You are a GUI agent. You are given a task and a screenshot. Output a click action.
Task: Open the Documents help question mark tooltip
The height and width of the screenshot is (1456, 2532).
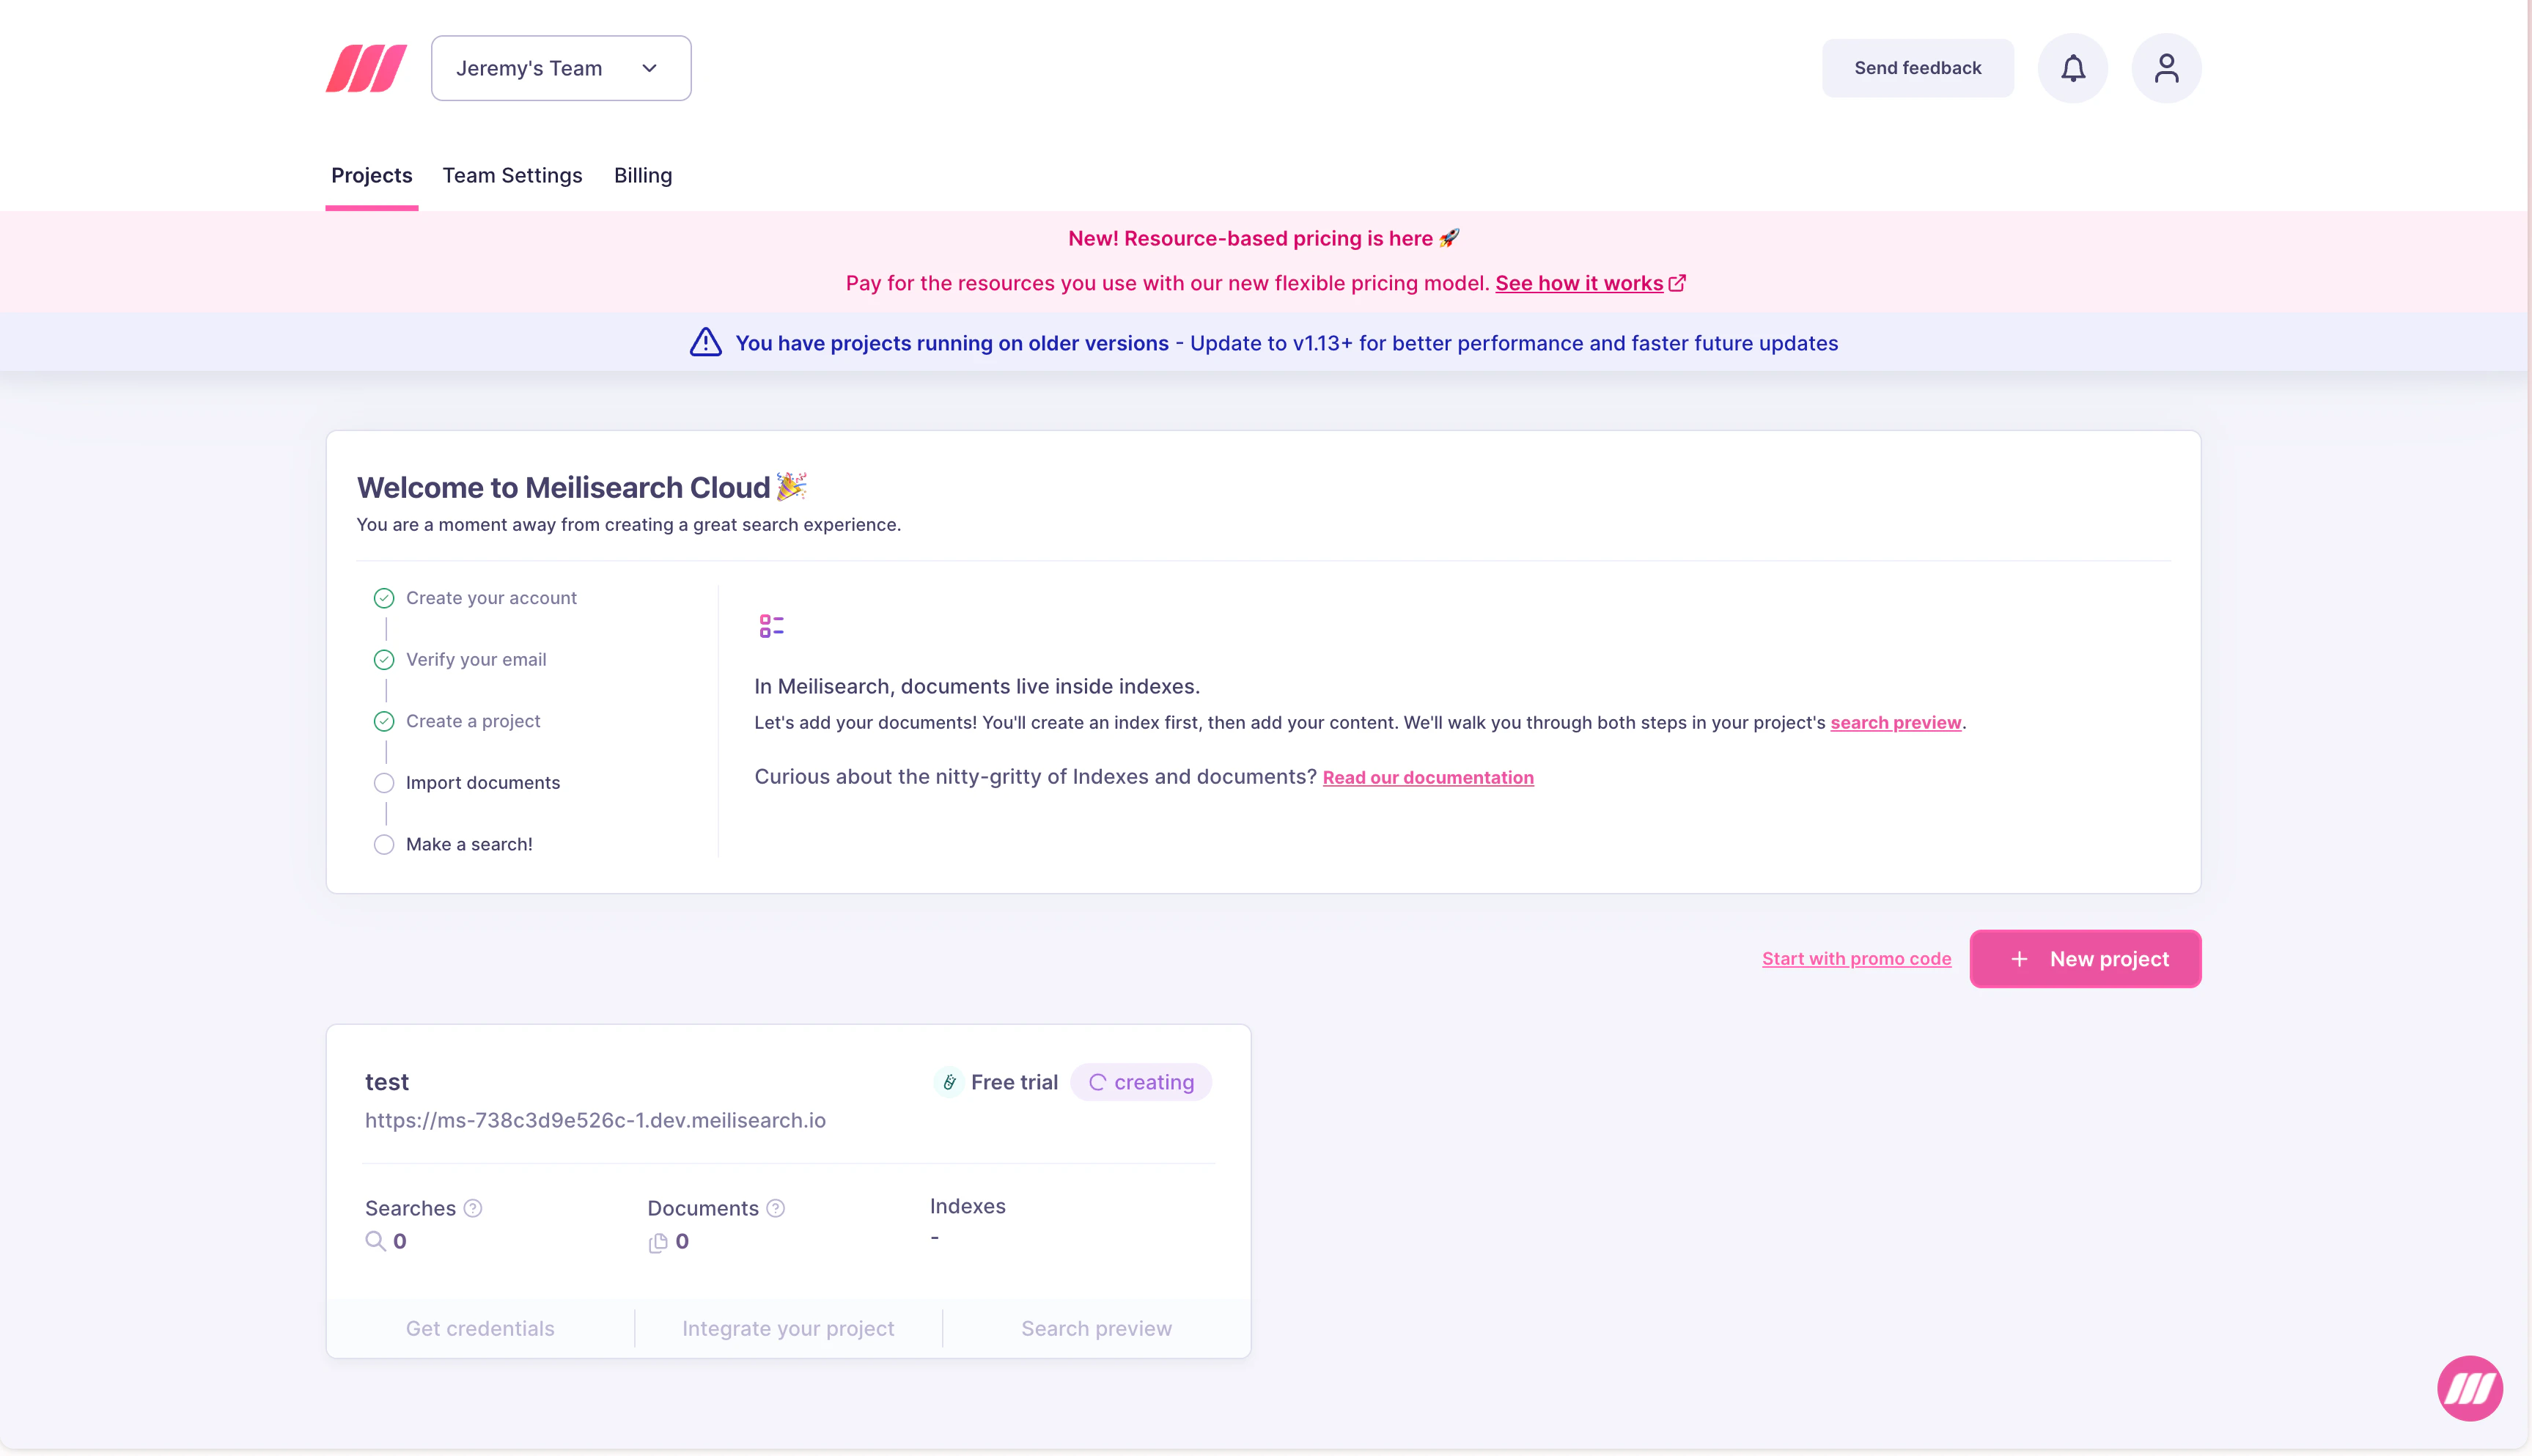777,1208
